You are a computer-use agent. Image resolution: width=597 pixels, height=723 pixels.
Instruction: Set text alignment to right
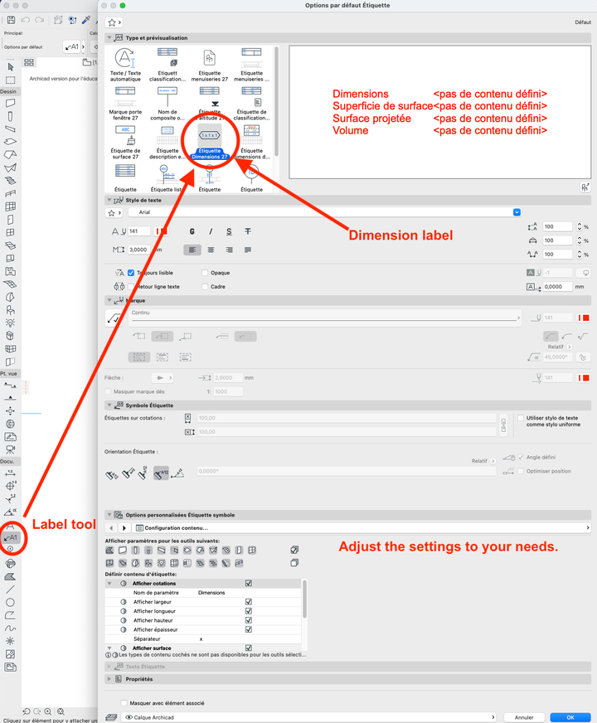click(229, 250)
